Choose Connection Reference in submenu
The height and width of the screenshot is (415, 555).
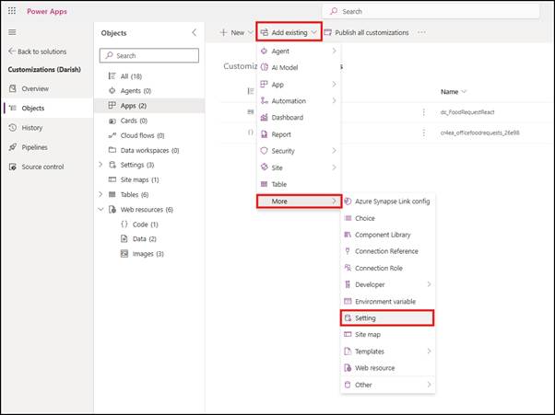(x=386, y=251)
